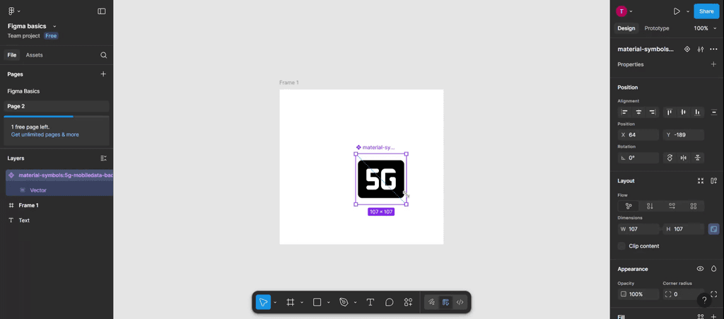Select the Move tool in bottom toolbar
Viewport: 724px width, 319px height.
coord(263,303)
